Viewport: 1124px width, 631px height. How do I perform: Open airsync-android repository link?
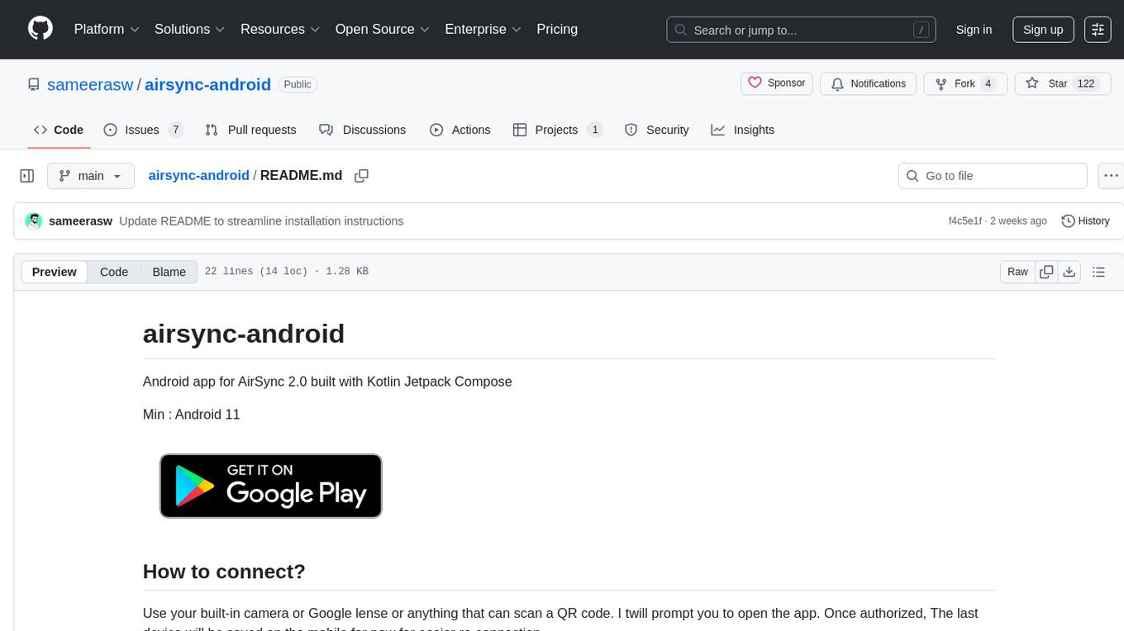pos(207,84)
